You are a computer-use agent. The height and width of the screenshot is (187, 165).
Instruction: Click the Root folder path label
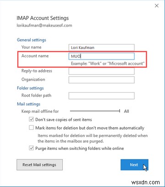36,95
